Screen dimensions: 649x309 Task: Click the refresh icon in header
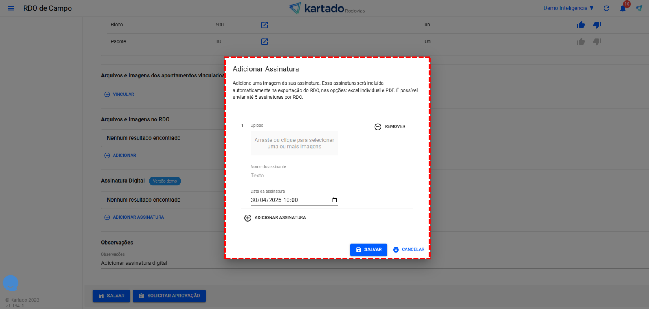pos(606,8)
